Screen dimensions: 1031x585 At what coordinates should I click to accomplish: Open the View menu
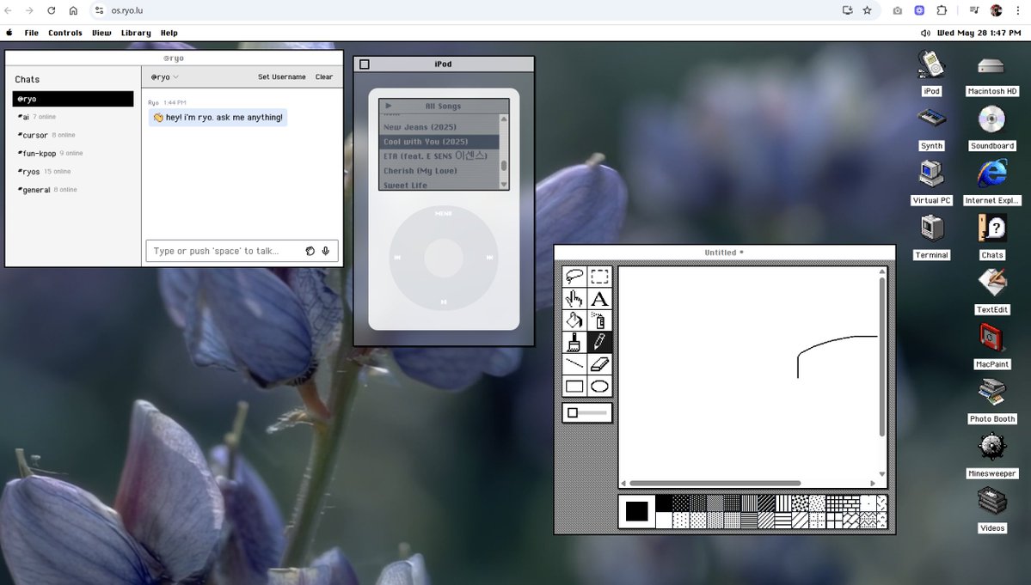(x=101, y=33)
